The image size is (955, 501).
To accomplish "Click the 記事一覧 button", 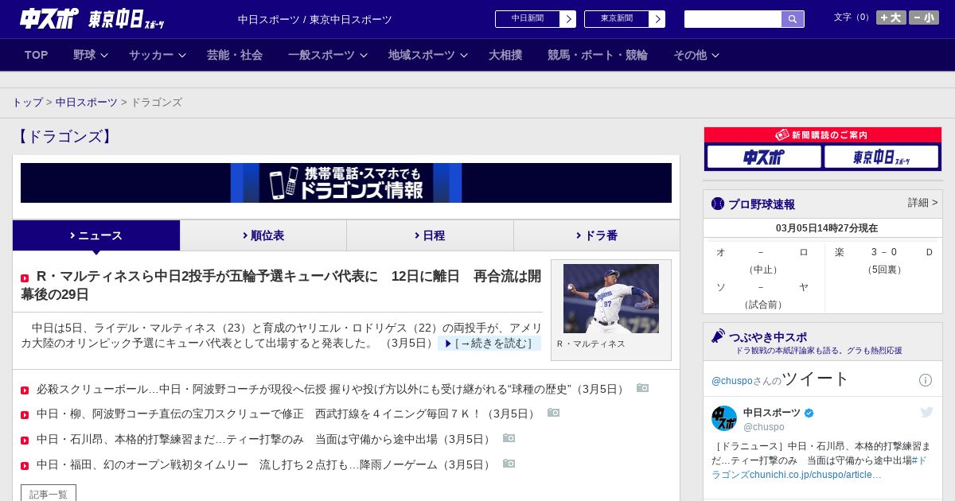I will pyautogui.click(x=49, y=494).
